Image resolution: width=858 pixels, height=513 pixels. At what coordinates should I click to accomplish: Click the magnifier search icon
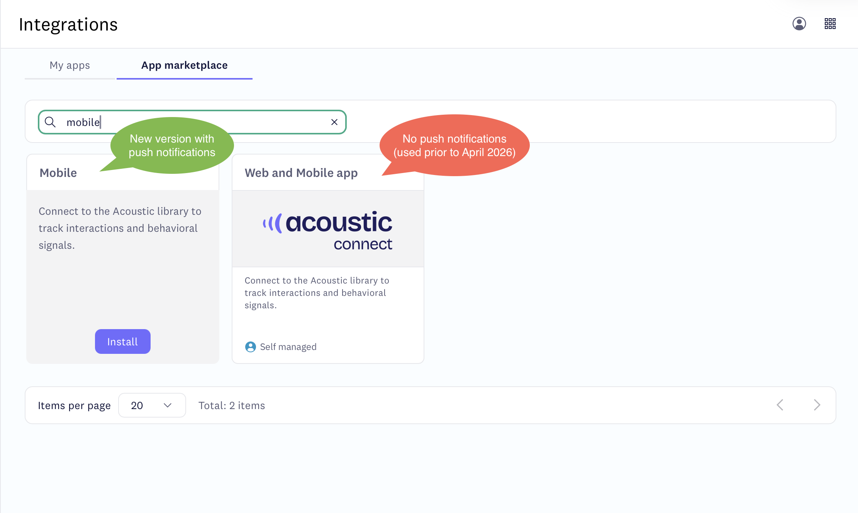pos(50,122)
